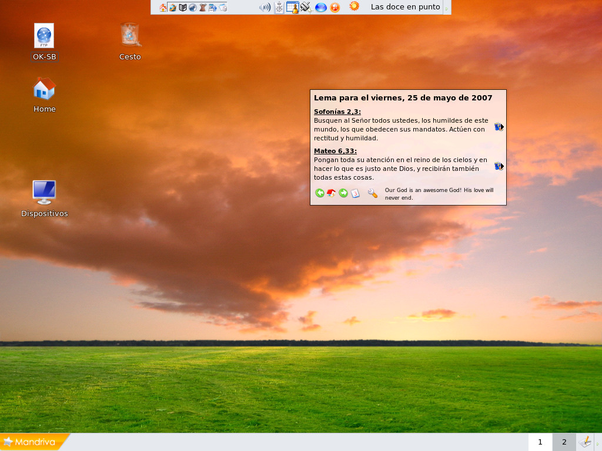
Task: Launch Firefox from the top panel
Action: coord(173,8)
